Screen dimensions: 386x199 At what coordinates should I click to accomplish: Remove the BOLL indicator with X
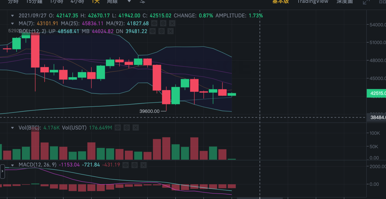(171, 31)
